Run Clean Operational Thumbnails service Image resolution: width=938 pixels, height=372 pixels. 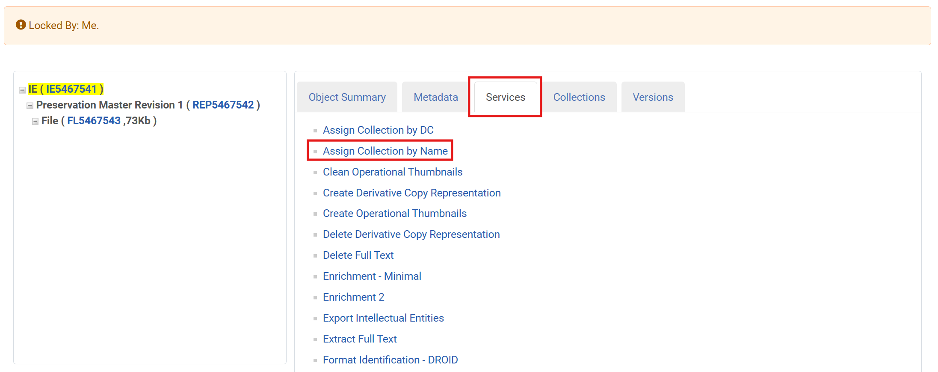click(392, 172)
